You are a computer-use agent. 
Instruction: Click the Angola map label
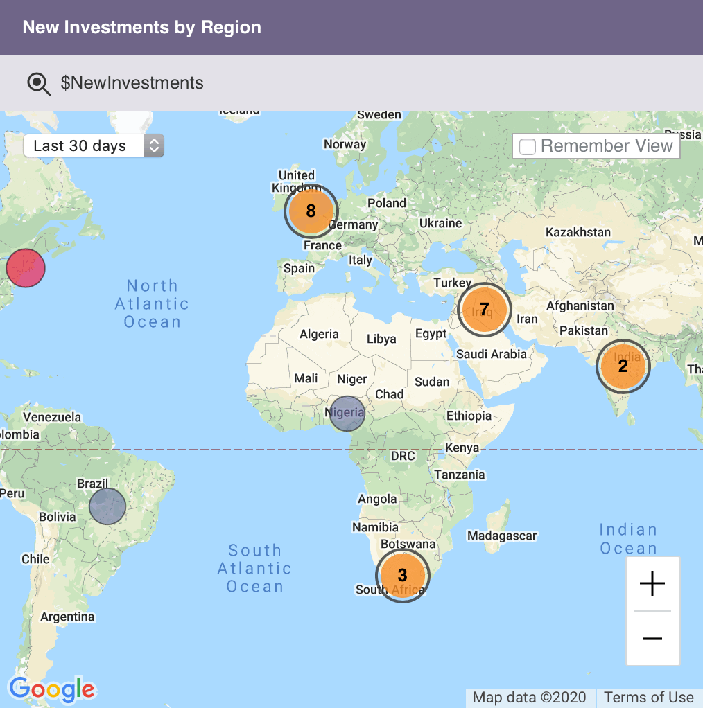(376, 499)
